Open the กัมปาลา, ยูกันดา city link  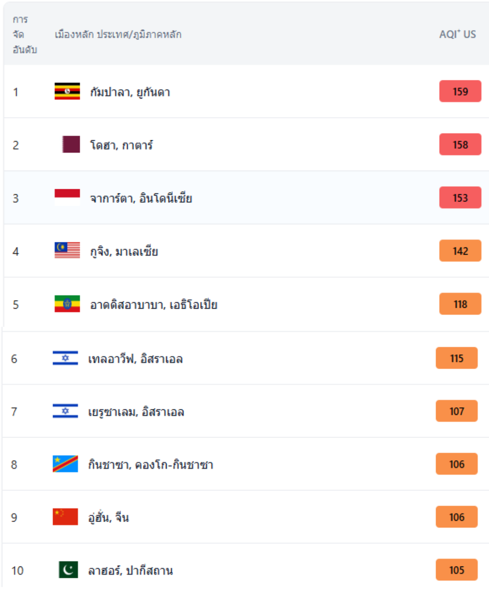click(x=130, y=92)
